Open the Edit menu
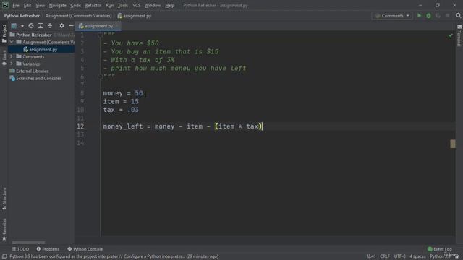The height and width of the screenshot is (260, 463). 27,5
